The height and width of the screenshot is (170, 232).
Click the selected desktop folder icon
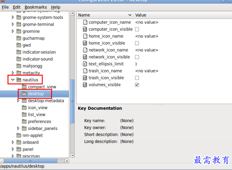click(24, 94)
